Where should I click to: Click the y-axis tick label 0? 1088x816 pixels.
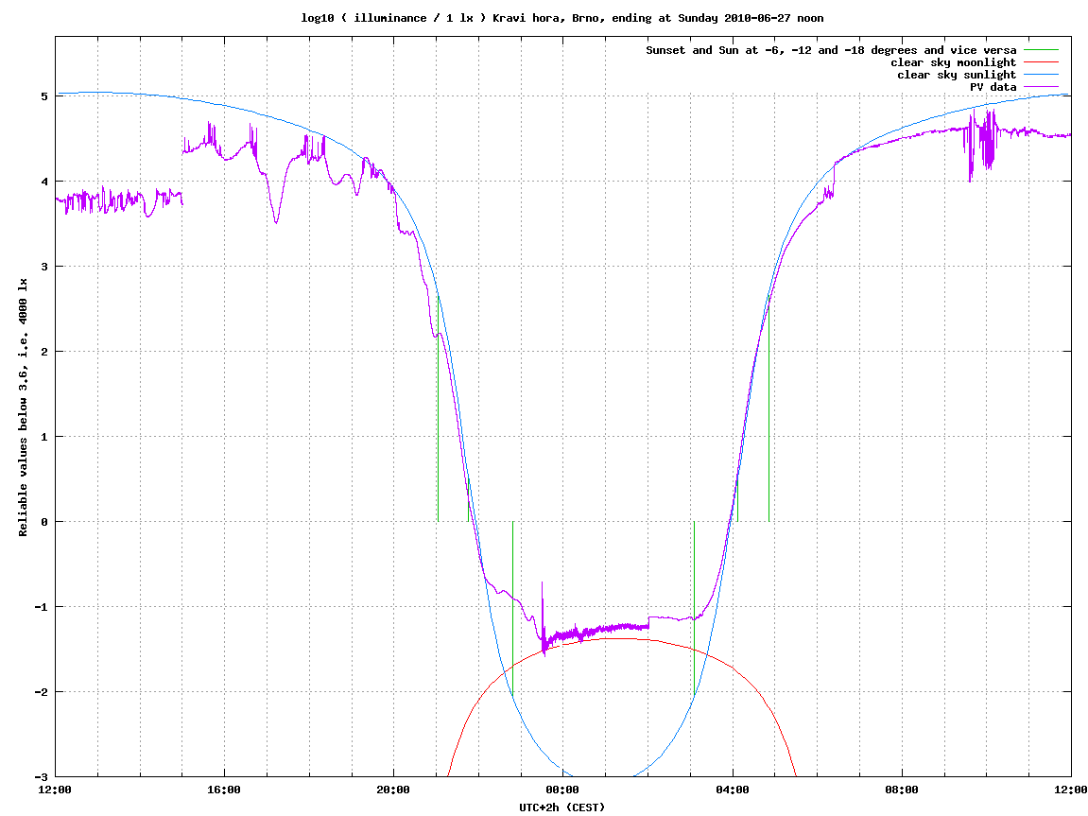(x=44, y=522)
